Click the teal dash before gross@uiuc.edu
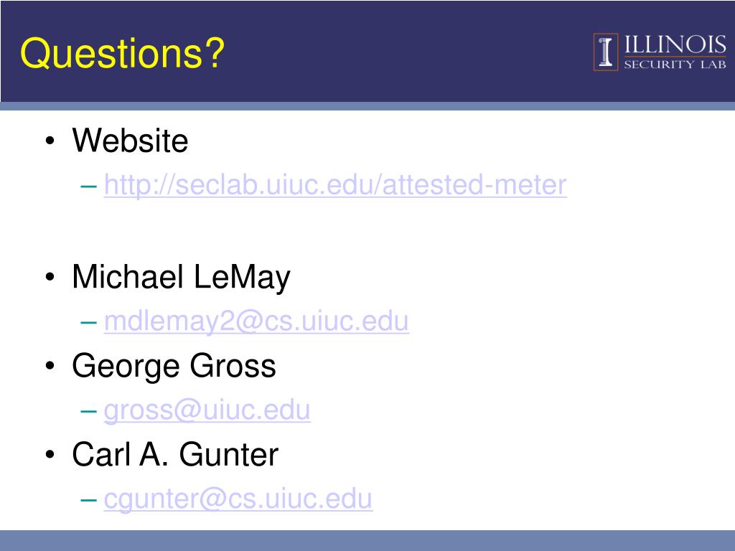 click(x=88, y=411)
